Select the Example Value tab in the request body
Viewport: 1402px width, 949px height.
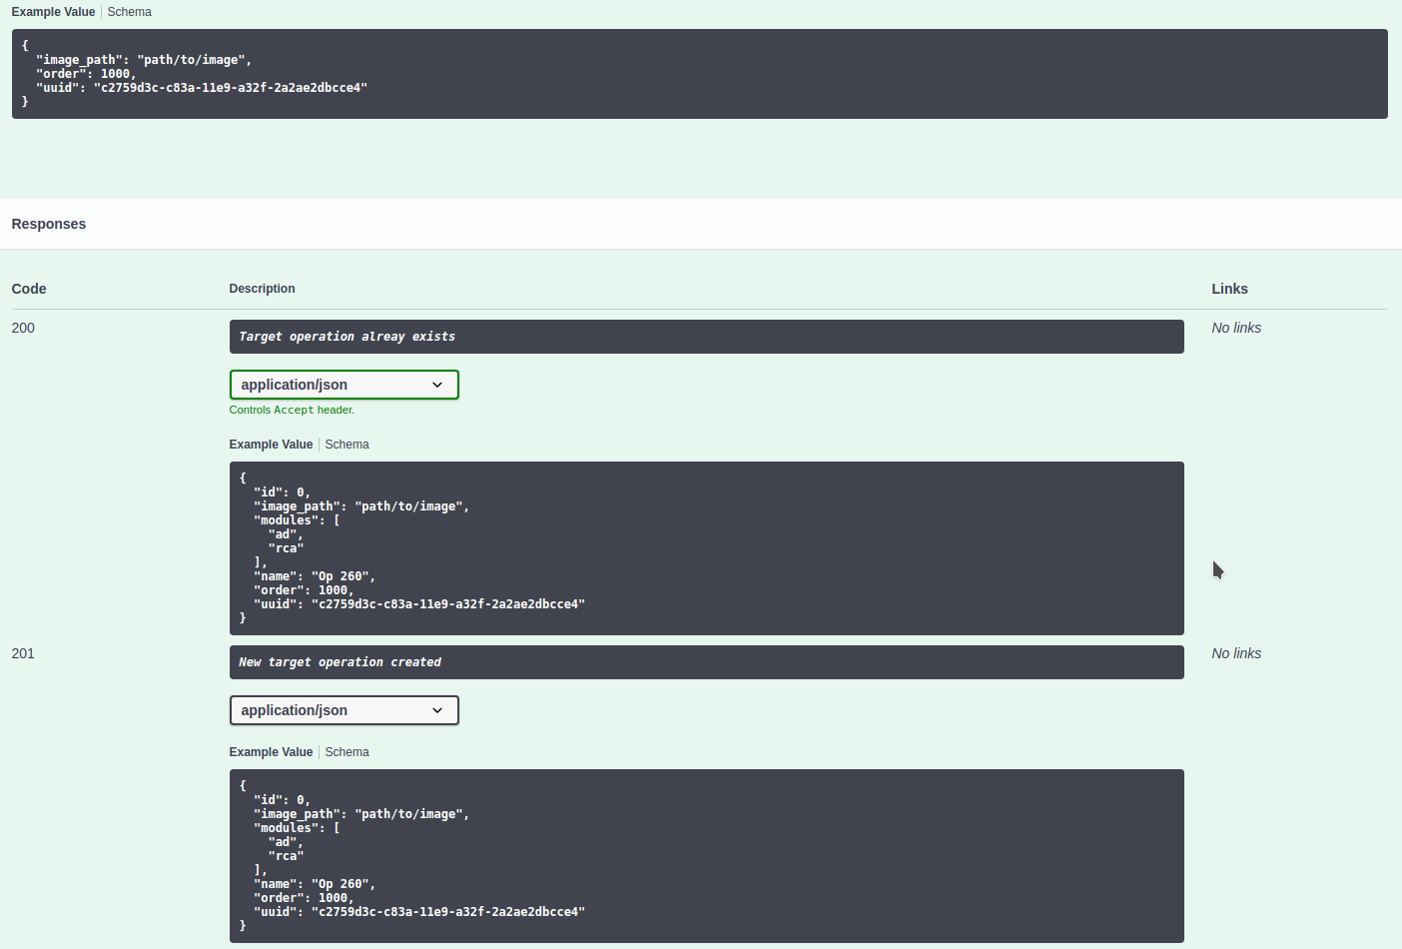pyautogui.click(x=53, y=11)
